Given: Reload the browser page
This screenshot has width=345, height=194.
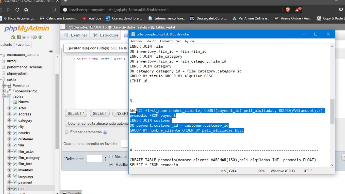Looking at the screenshot, I should tap(17, 10).
